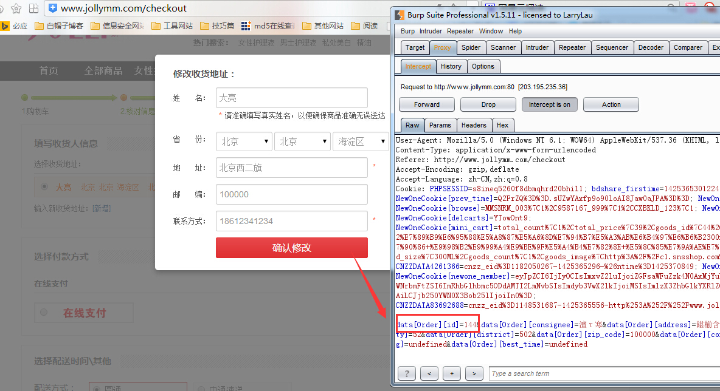Toggle the Intercept is on button
This screenshot has height=391, width=720.
click(x=550, y=104)
